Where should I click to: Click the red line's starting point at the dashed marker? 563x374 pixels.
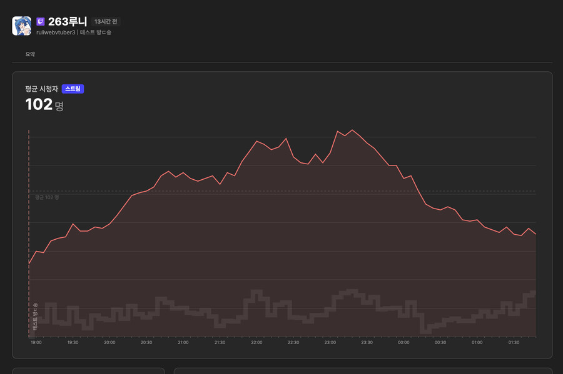point(29,264)
